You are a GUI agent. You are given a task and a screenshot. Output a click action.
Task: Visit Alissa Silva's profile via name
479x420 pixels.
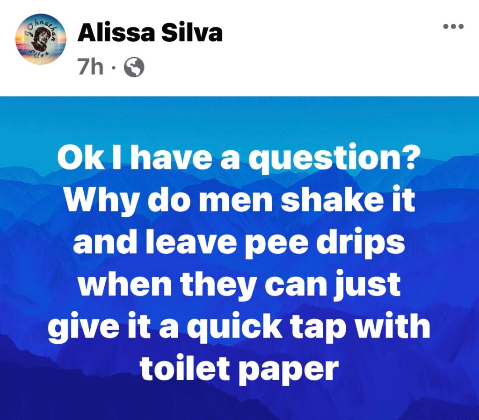coord(150,33)
